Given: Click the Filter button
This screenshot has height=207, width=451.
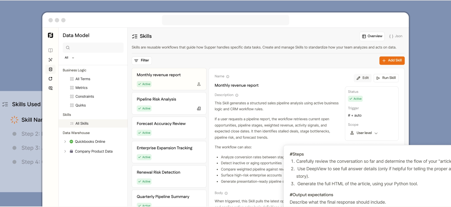Looking at the screenshot, I should coord(142,60).
